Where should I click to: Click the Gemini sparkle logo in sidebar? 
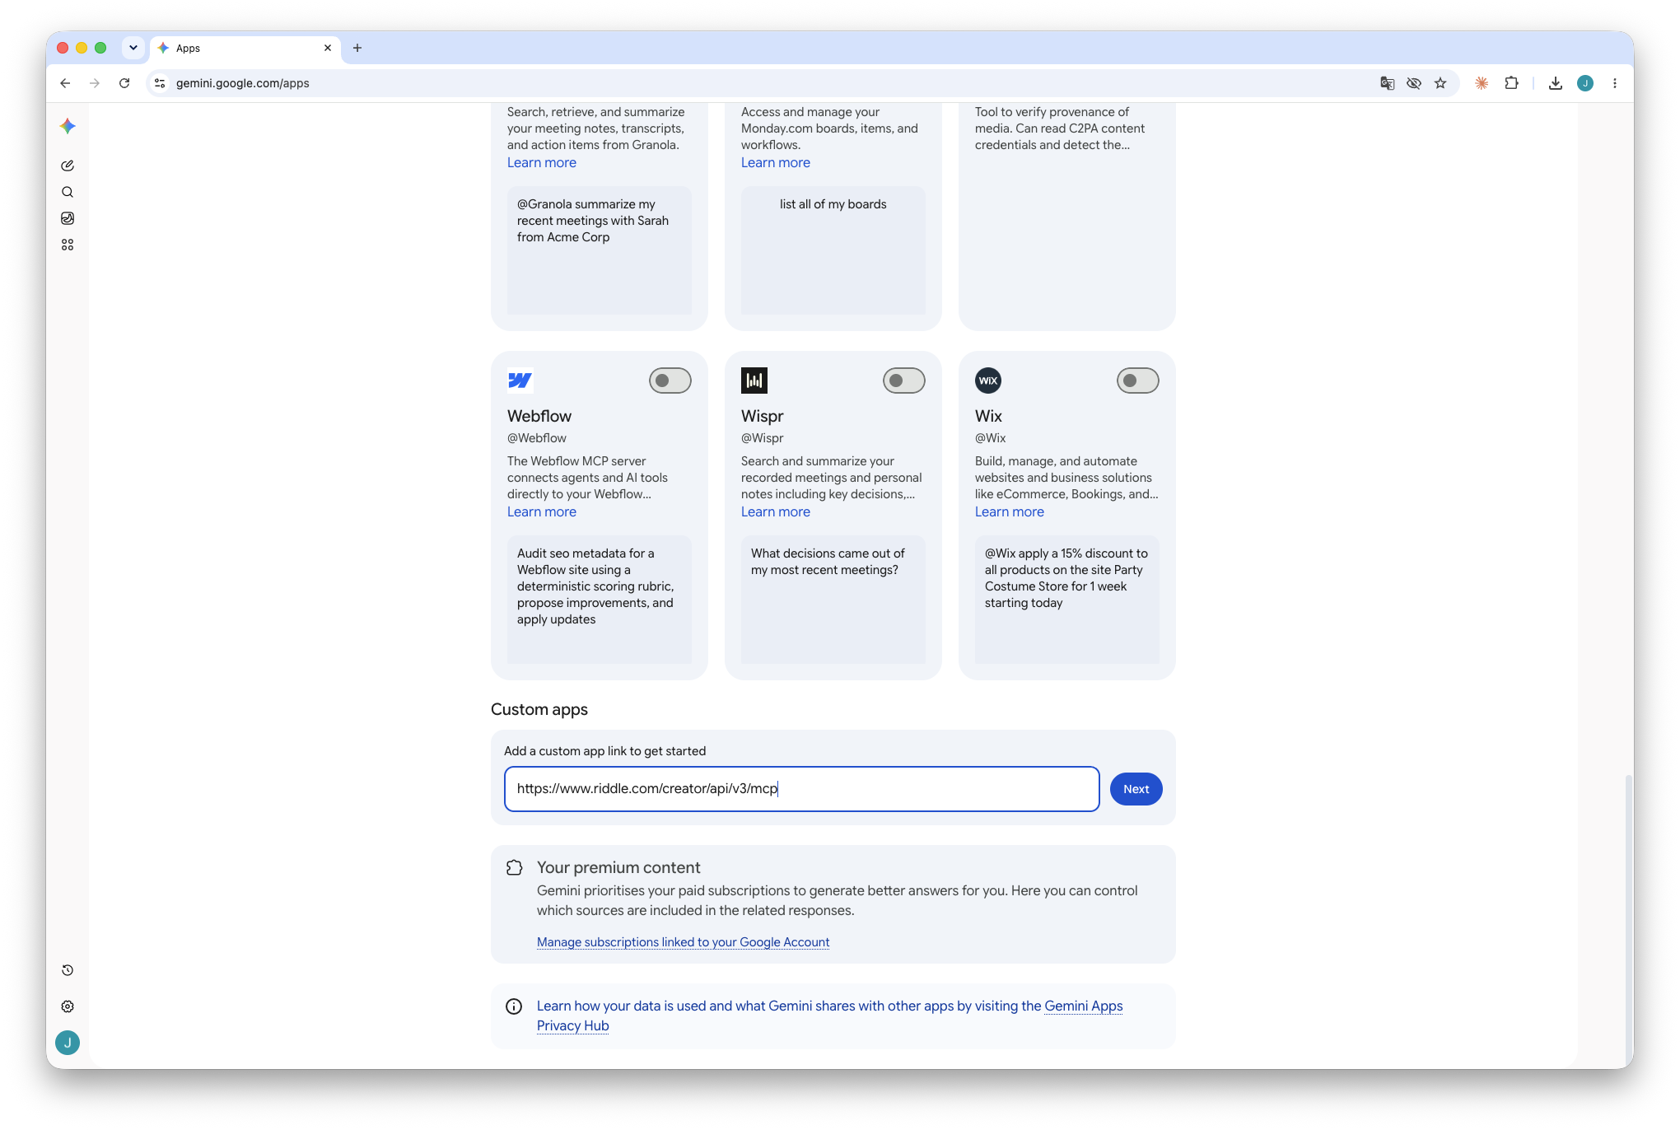[x=68, y=126]
